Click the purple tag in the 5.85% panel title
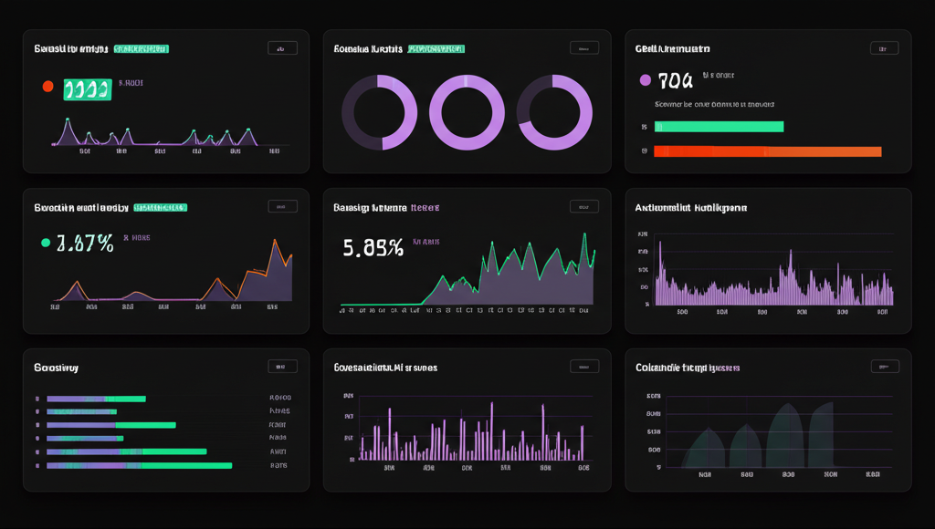This screenshot has width=935, height=529. 425,208
